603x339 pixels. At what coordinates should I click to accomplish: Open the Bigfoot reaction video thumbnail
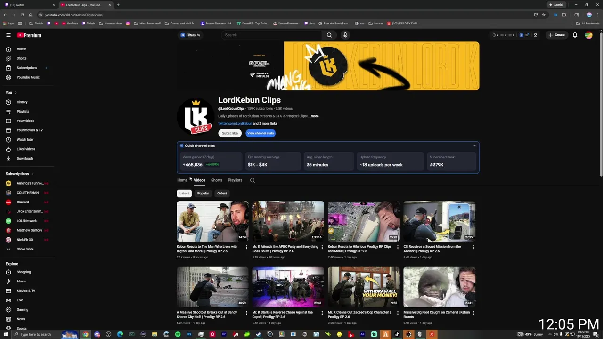212,221
